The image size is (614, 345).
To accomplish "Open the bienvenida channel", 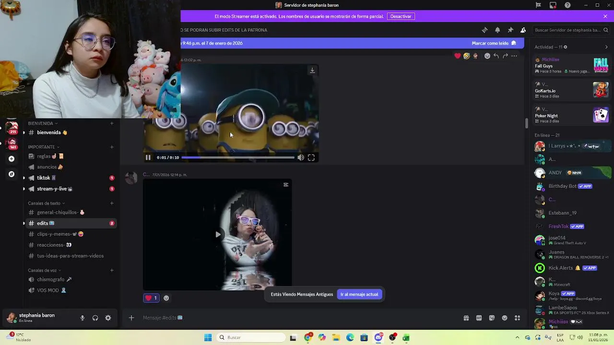I will tap(71, 132).
